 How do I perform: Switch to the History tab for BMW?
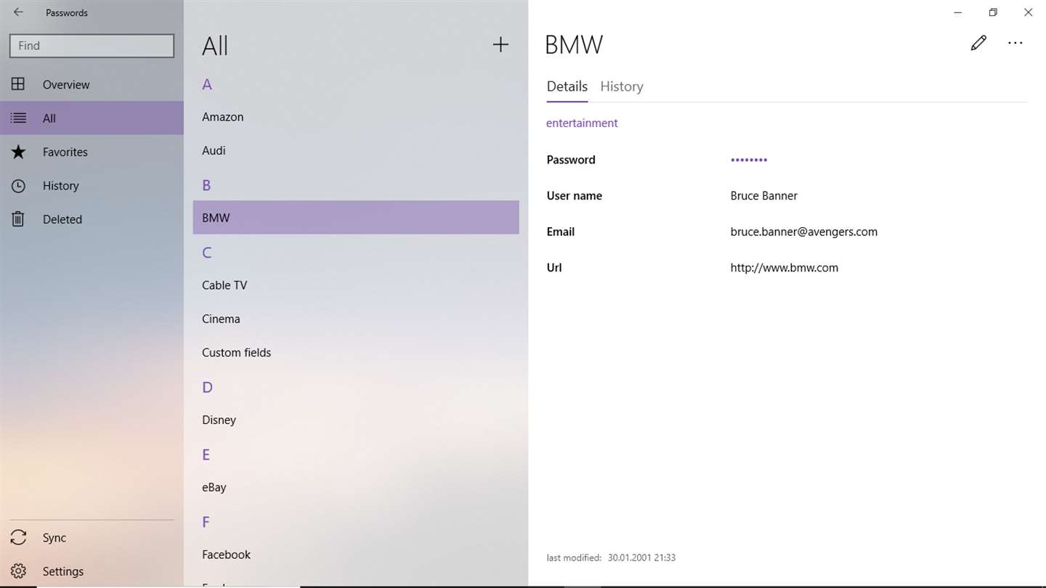pos(622,86)
